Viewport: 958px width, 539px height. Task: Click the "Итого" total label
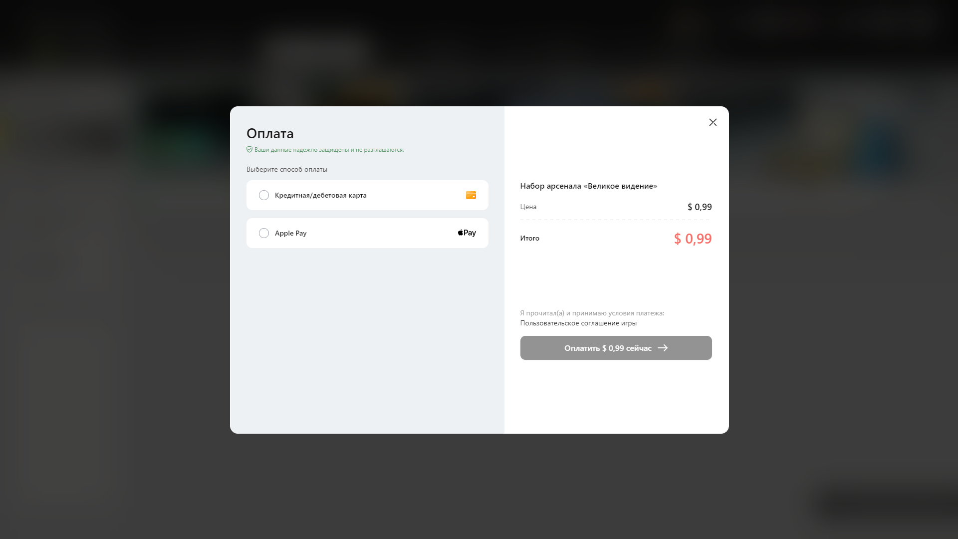pos(529,238)
